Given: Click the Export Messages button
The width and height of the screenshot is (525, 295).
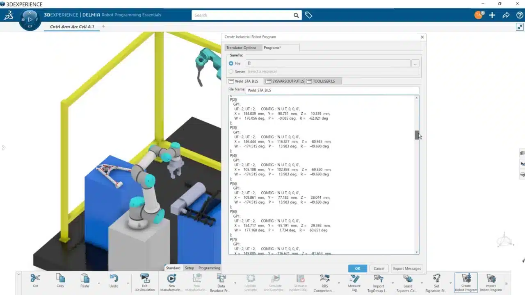Looking at the screenshot, I should tap(406, 268).
